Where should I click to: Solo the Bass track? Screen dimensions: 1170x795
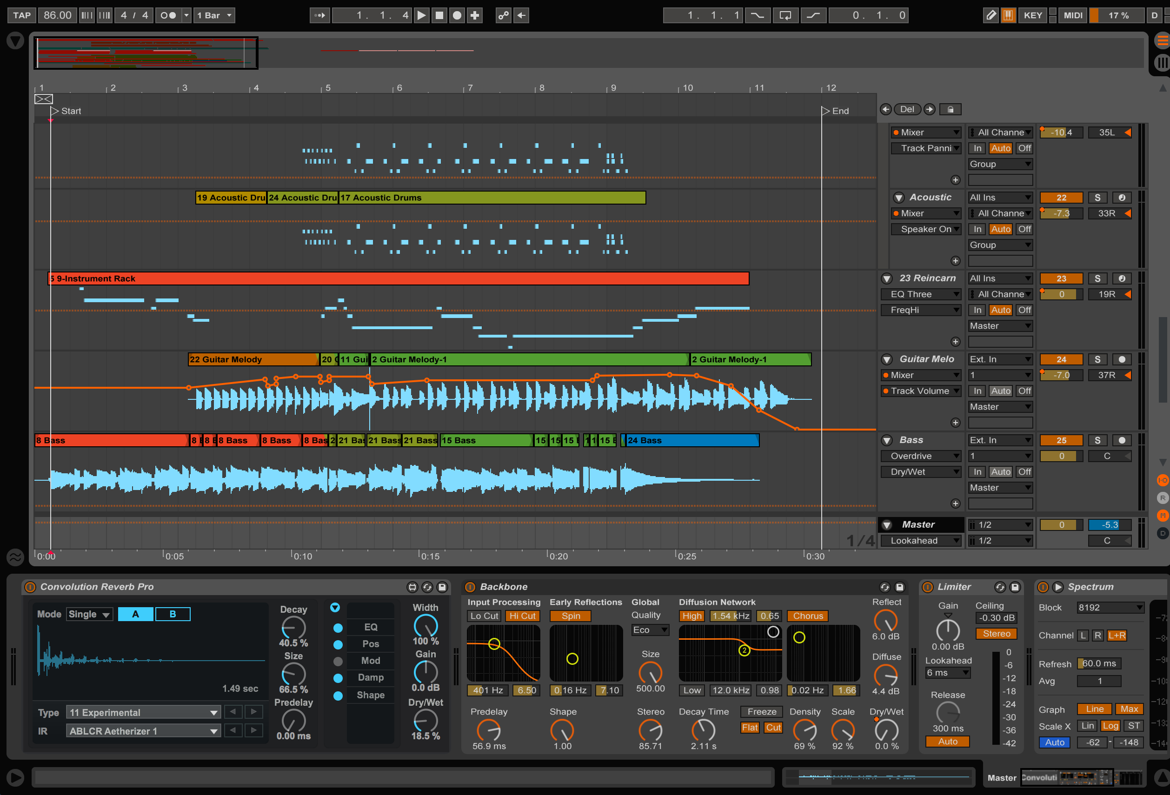(1097, 440)
